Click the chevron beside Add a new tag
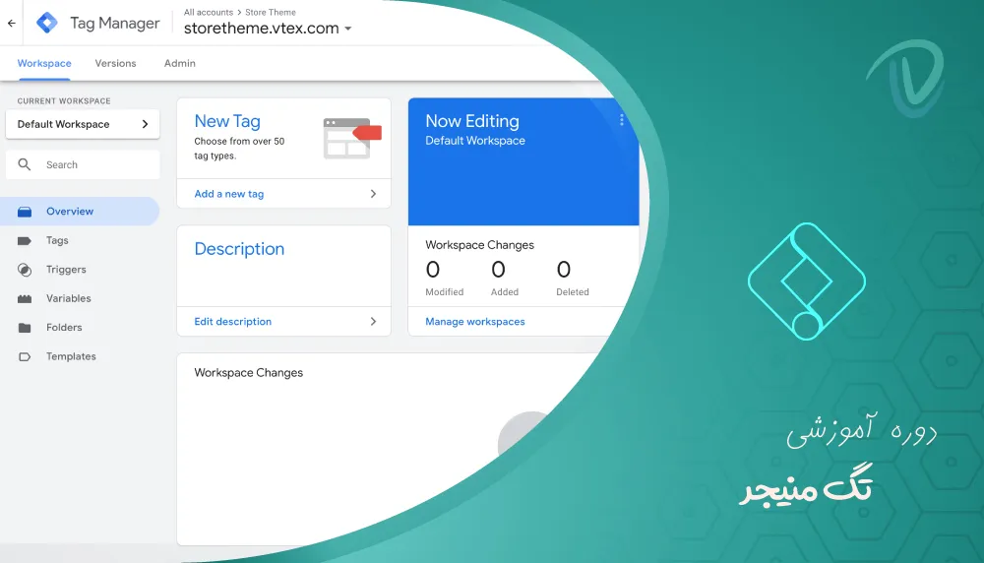This screenshot has height=563, width=984. click(x=373, y=194)
